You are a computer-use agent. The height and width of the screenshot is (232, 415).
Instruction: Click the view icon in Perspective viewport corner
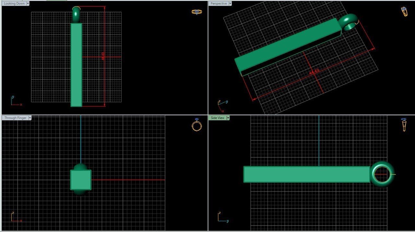pos(404,12)
